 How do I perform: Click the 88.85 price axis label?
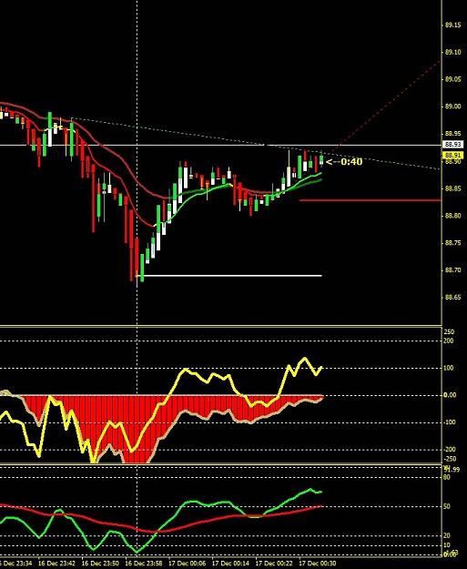pyautogui.click(x=453, y=188)
